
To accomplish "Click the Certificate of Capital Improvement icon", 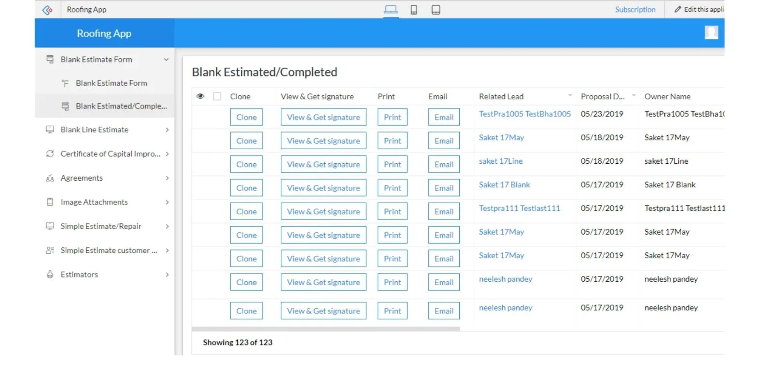I will coord(50,154).
